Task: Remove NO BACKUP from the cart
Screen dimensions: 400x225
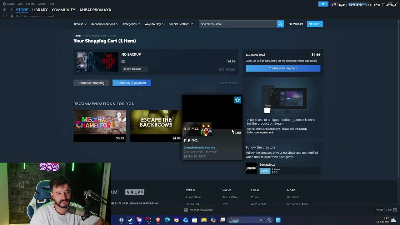Action: 231,69
